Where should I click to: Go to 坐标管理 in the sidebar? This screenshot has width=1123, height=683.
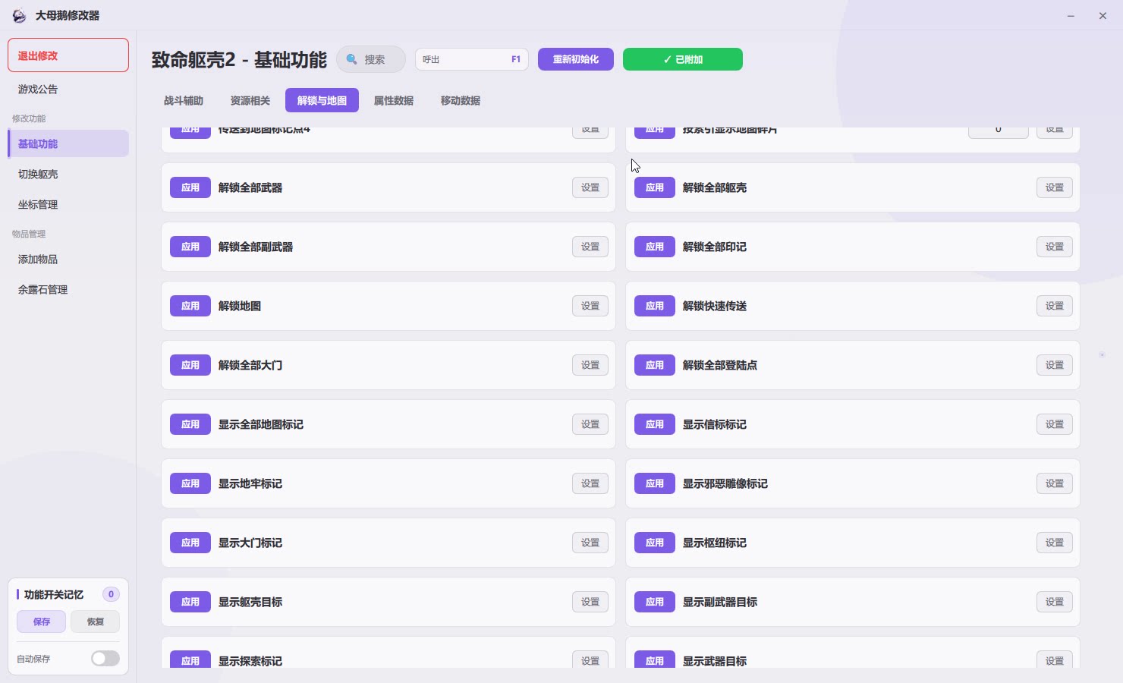click(68, 204)
